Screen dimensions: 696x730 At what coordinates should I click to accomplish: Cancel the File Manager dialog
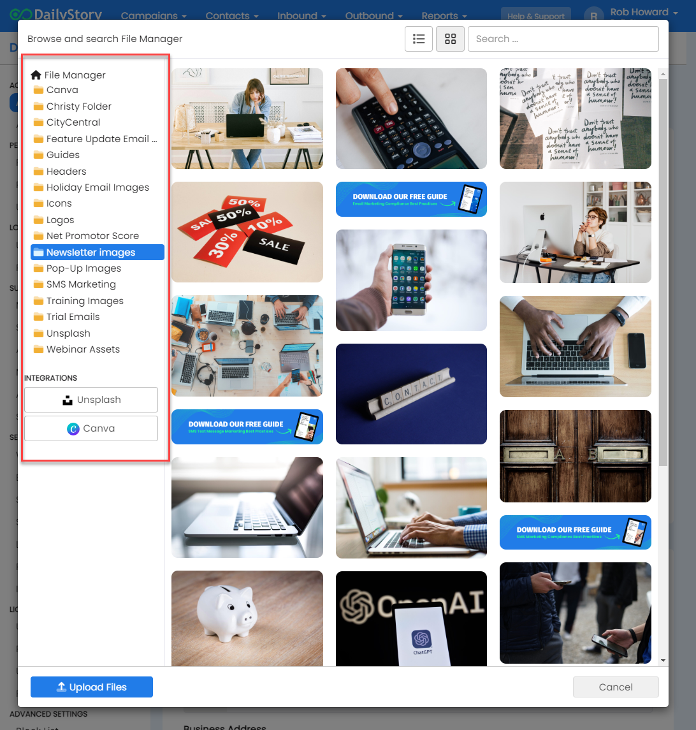tap(616, 687)
